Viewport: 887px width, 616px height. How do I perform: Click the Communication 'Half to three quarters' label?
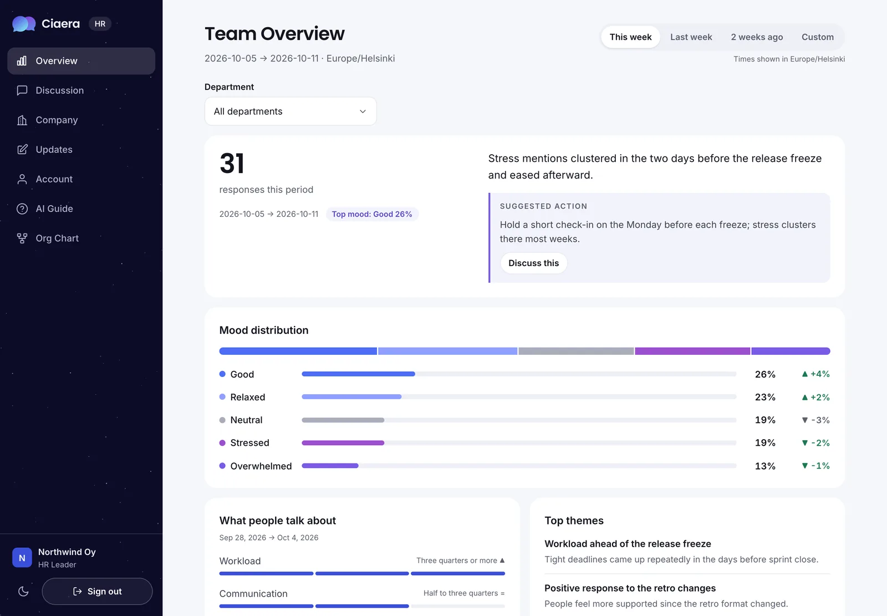coord(464,593)
